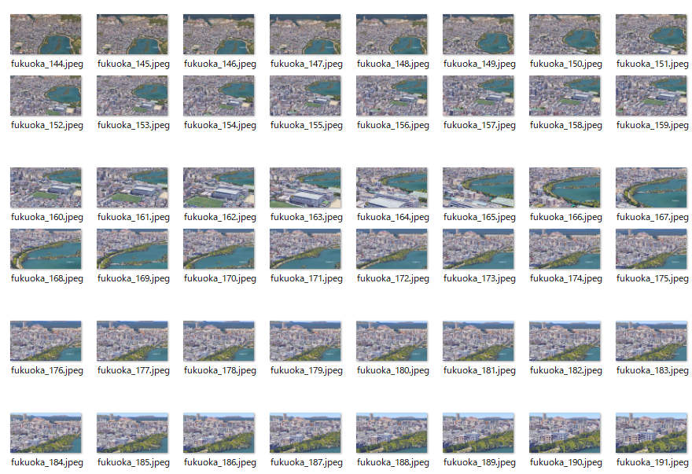
Task: Select the fukuoka_151.jpeg thumbnail
Action: (x=651, y=34)
